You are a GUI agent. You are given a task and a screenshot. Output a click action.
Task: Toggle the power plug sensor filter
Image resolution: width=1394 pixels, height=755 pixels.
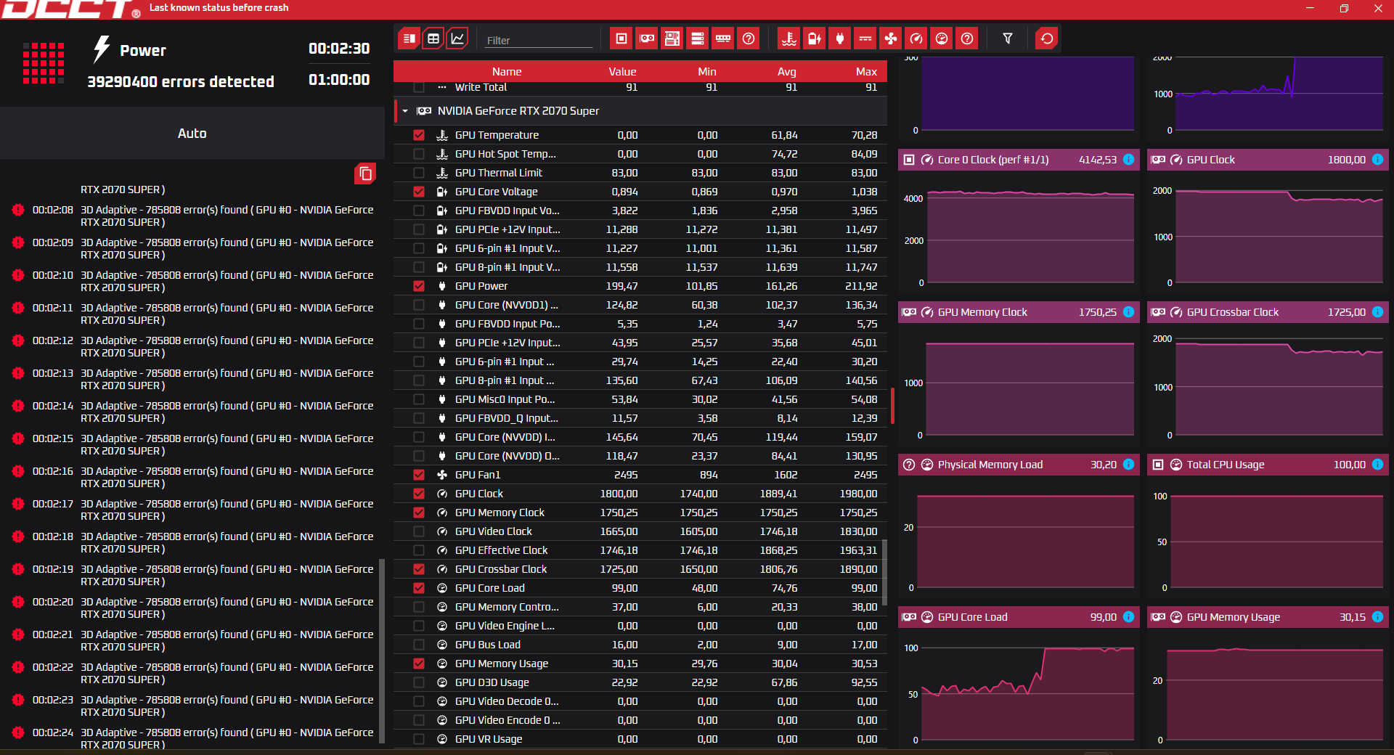pos(840,38)
